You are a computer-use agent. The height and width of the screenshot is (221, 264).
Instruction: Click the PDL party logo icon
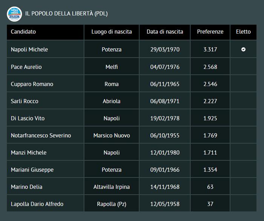(x=14, y=14)
